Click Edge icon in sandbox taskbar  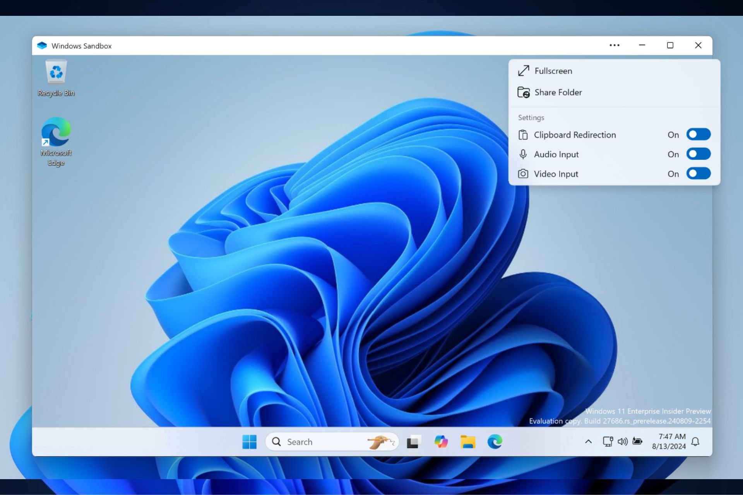click(495, 442)
